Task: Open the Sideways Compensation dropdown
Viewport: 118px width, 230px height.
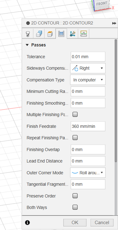Action: 88,68
